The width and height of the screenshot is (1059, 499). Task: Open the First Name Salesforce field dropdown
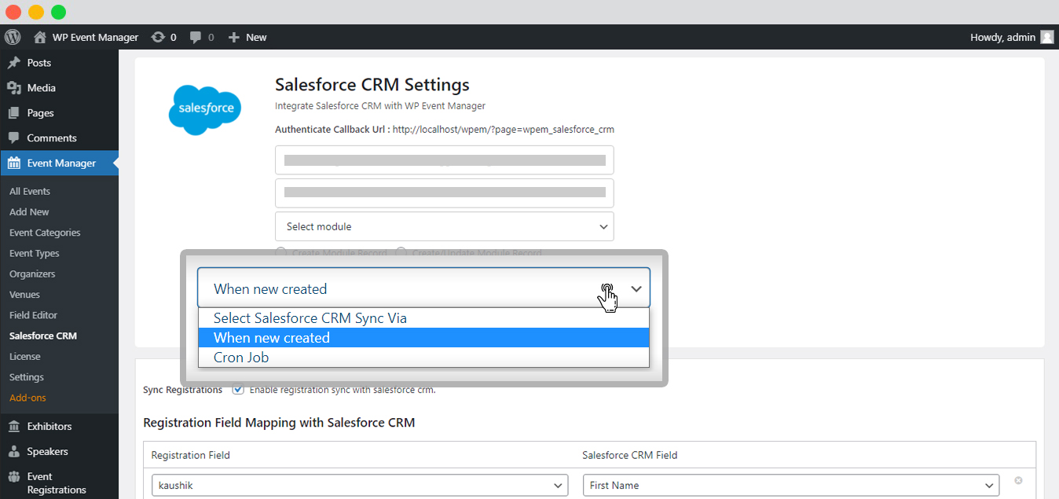coord(791,486)
